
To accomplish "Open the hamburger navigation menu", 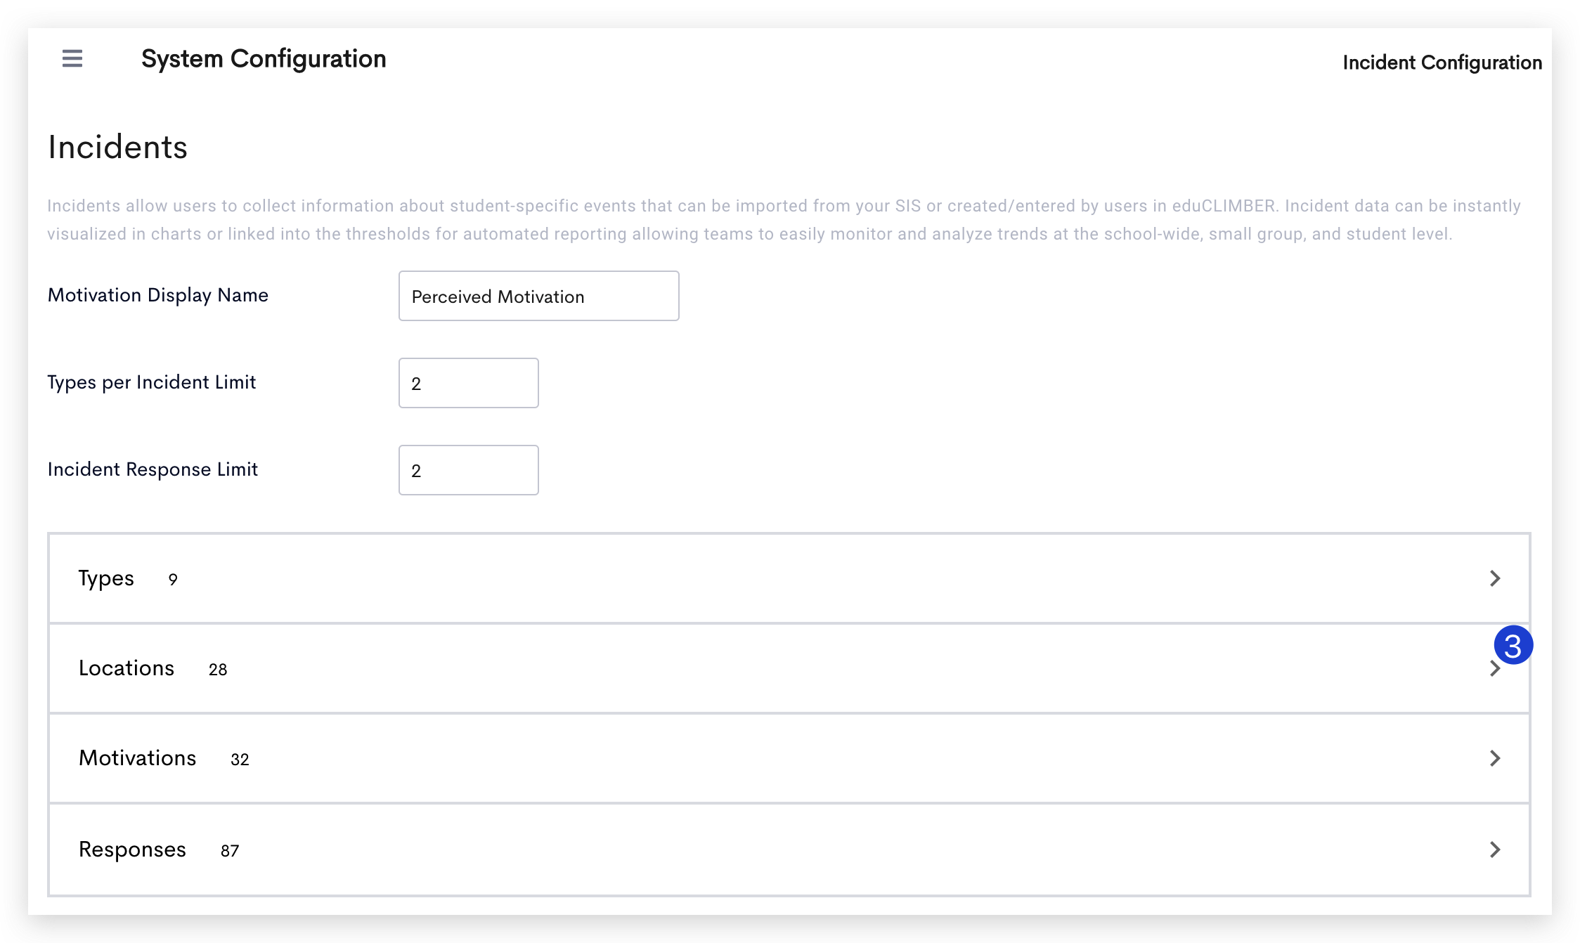I will coord(71,59).
